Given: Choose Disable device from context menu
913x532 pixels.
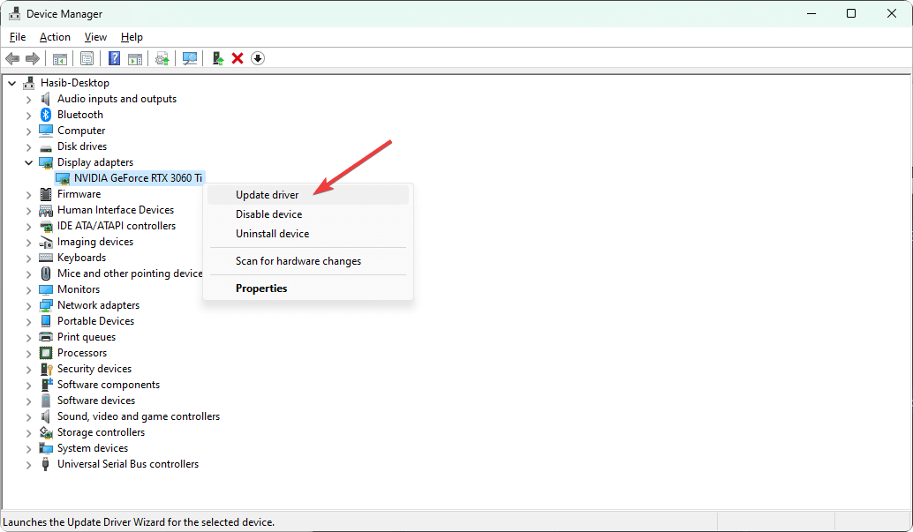Looking at the screenshot, I should (308, 214).
